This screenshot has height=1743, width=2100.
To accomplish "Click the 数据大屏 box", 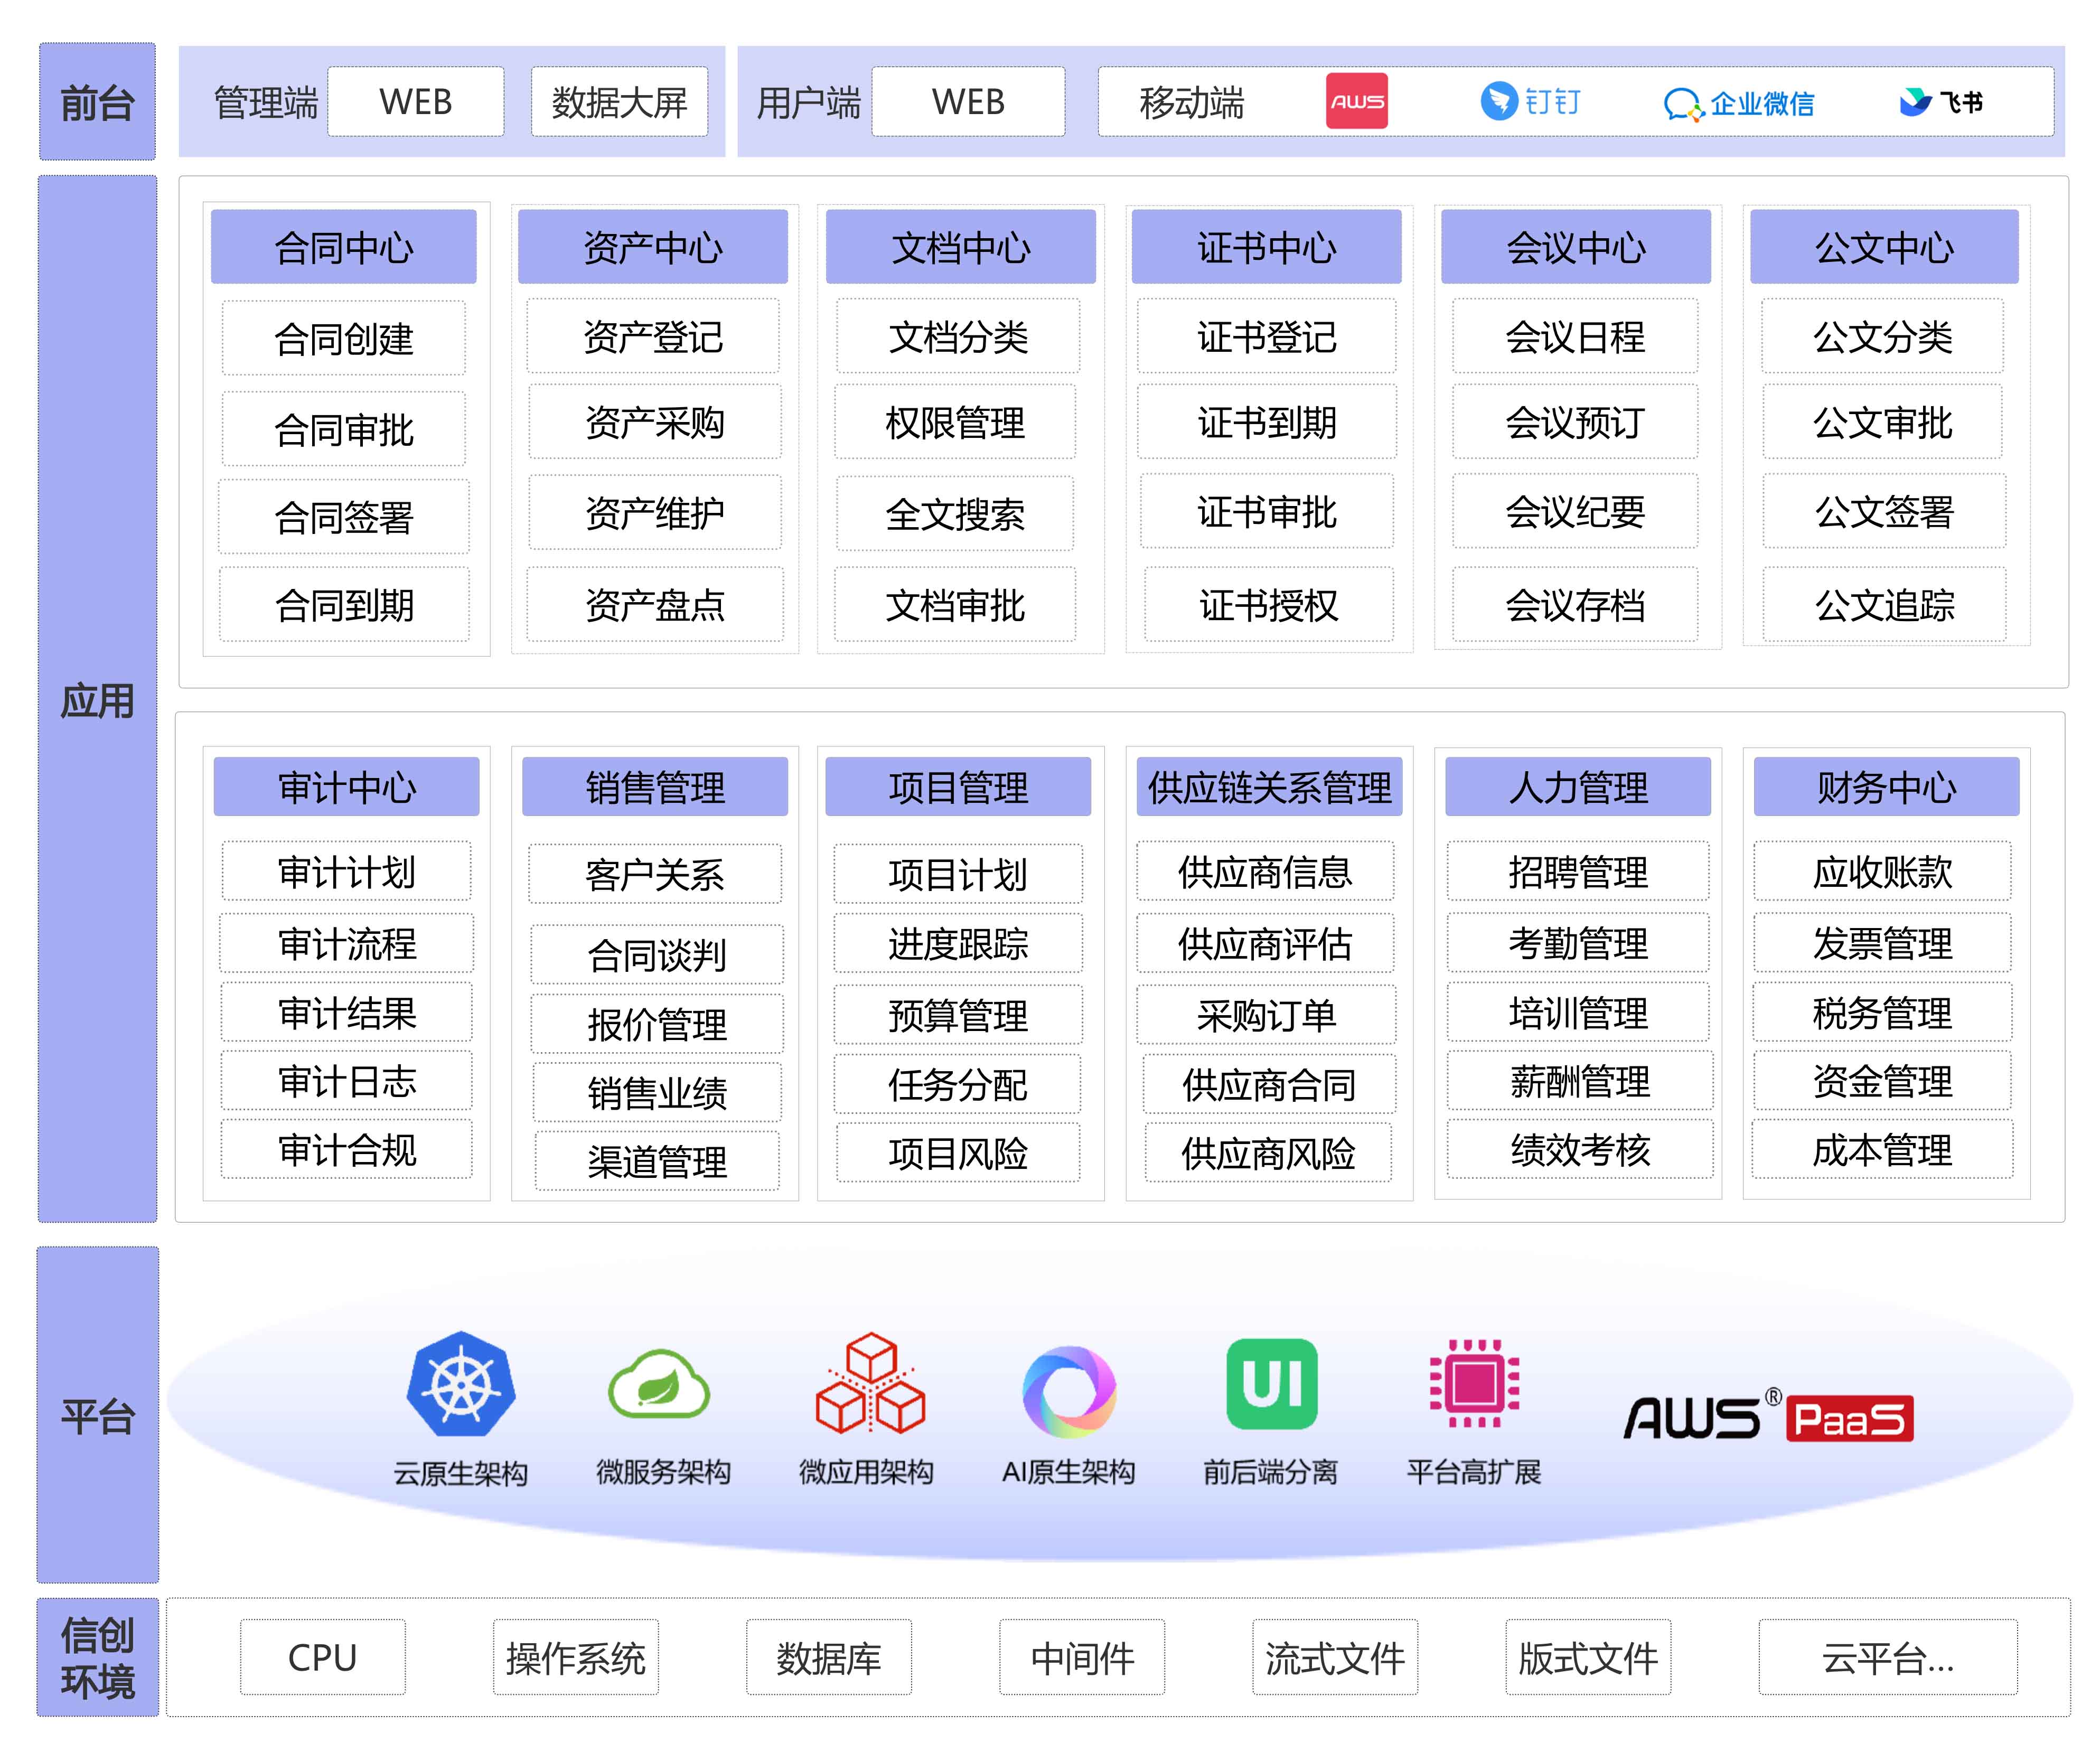I will click(619, 102).
